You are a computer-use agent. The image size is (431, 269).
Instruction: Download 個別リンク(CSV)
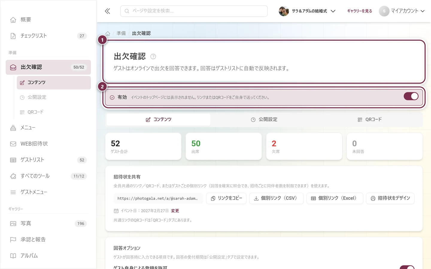[x=276, y=198]
